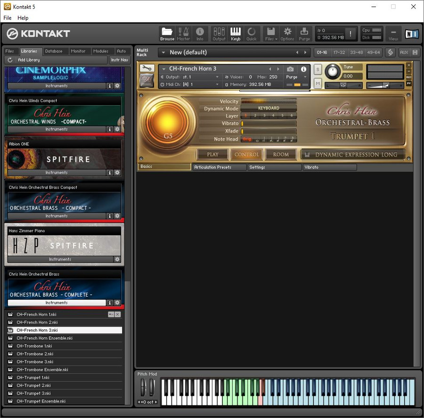Viewport: 424px width, 418px height.
Task: Switch to the Database tab
Action: click(54, 51)
